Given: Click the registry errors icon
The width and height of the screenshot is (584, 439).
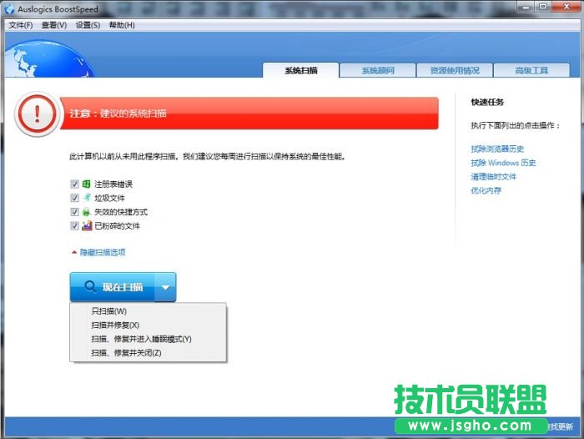Looking at the screenshot, I should [x=87, y=184].
